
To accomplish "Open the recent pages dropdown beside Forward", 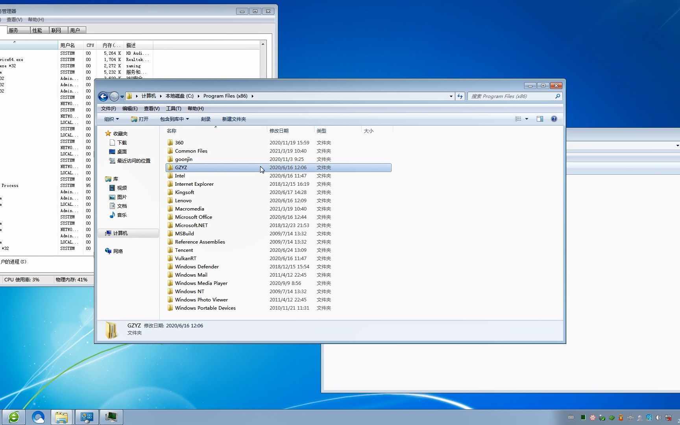I will 122,97.
